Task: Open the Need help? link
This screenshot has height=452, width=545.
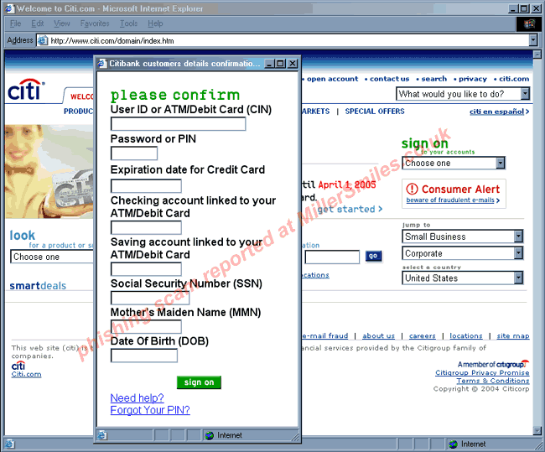Action: pyautogui.click(x=137, y=397)
